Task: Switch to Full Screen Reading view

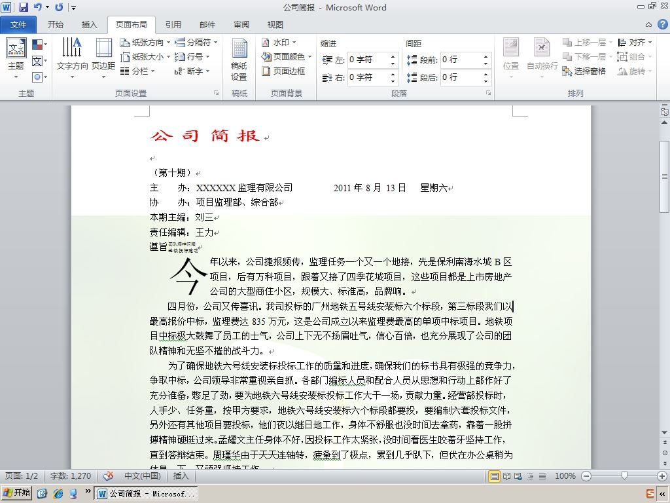Action: [x=506, y=476]
